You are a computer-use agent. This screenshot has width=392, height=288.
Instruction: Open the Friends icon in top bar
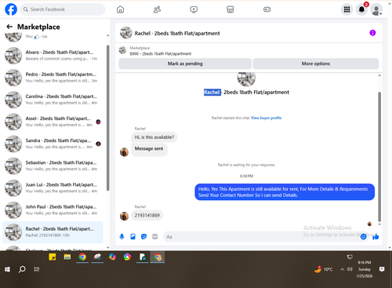point(157,9)
